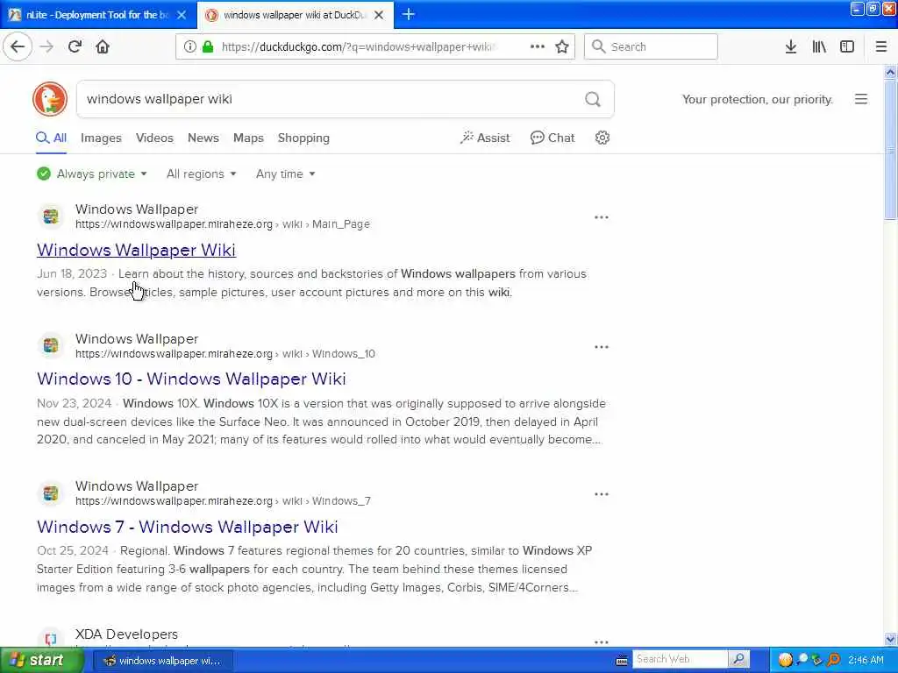Click the wiki Windows_10 URL breadcrumb
The image size is (898, 673).
[x=225, y=354]
